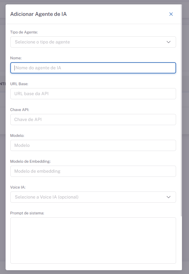Image resolution: width=189 pixels, height=274 pixels.
Task: Click the dialog's vertical scrollbar
Action: pos(181,117)
